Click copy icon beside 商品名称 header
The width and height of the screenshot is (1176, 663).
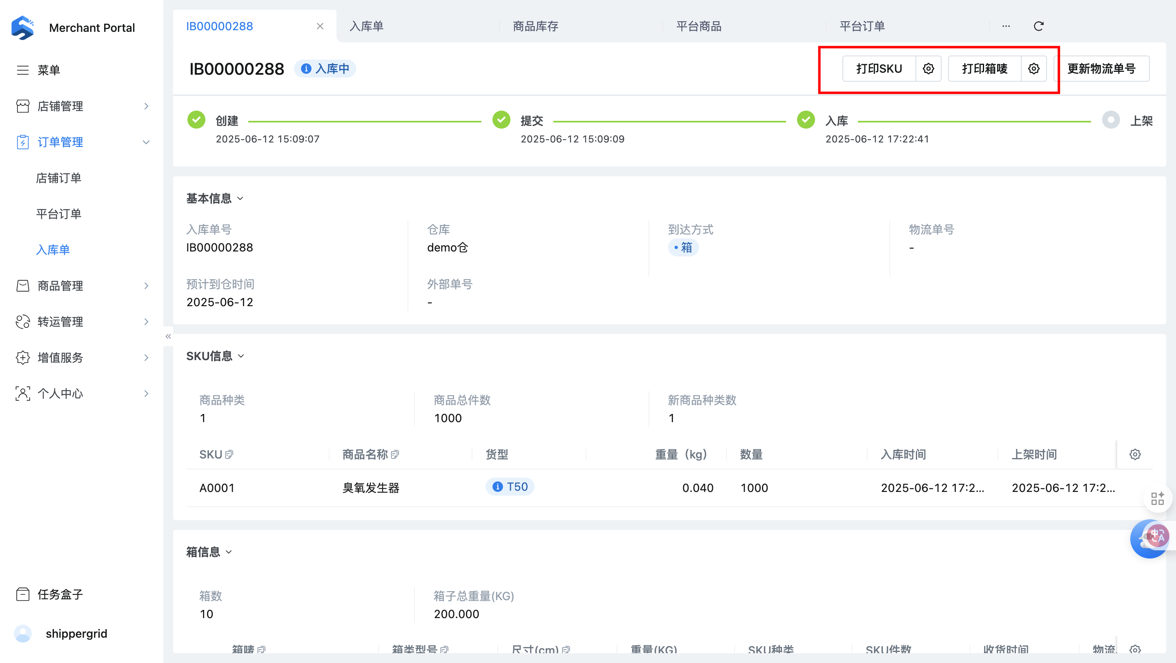(395, 454)
